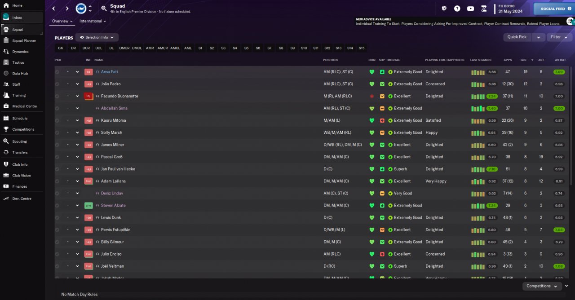Click the YouTube icon in top bar

(x=470, y=9)
